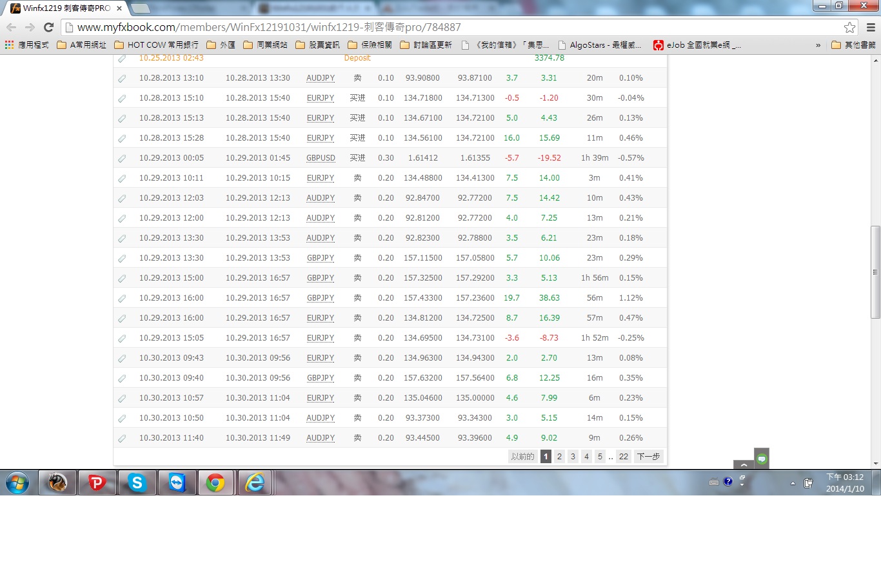The image size is (881, 578).
Task: Open the Chrome hamburger menu
Action: tap(870, 27)
